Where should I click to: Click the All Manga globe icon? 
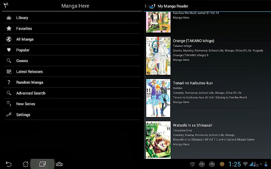[x=9, y=39]
